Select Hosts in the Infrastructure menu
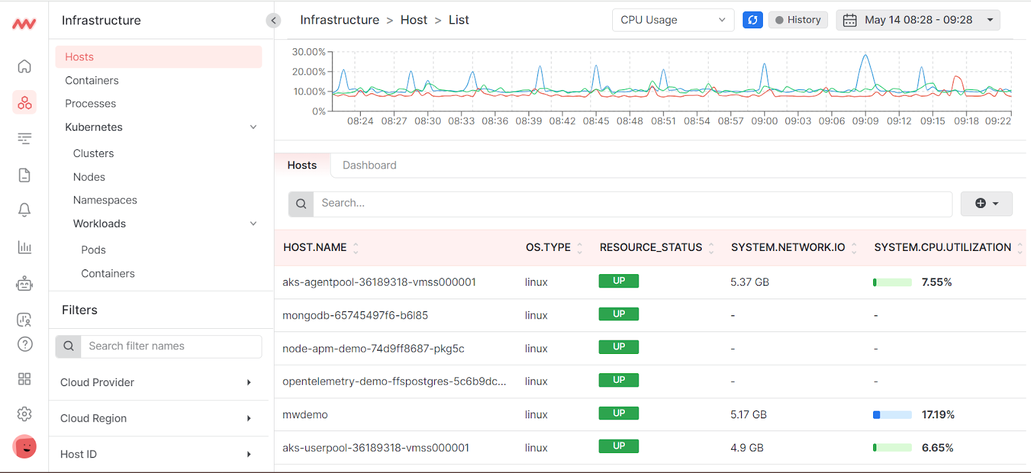The height and width of the screenshot is (473, 1031). click(x=159, y=57)
